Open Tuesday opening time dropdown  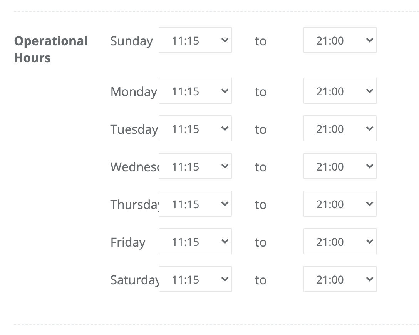point(195,128)
